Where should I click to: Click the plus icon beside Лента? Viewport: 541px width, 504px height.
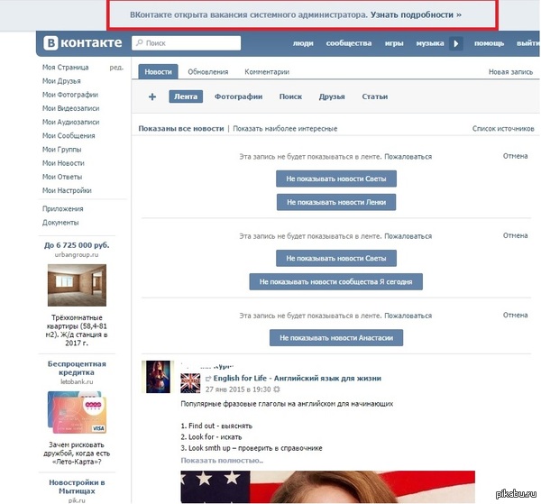coord(152,96)
